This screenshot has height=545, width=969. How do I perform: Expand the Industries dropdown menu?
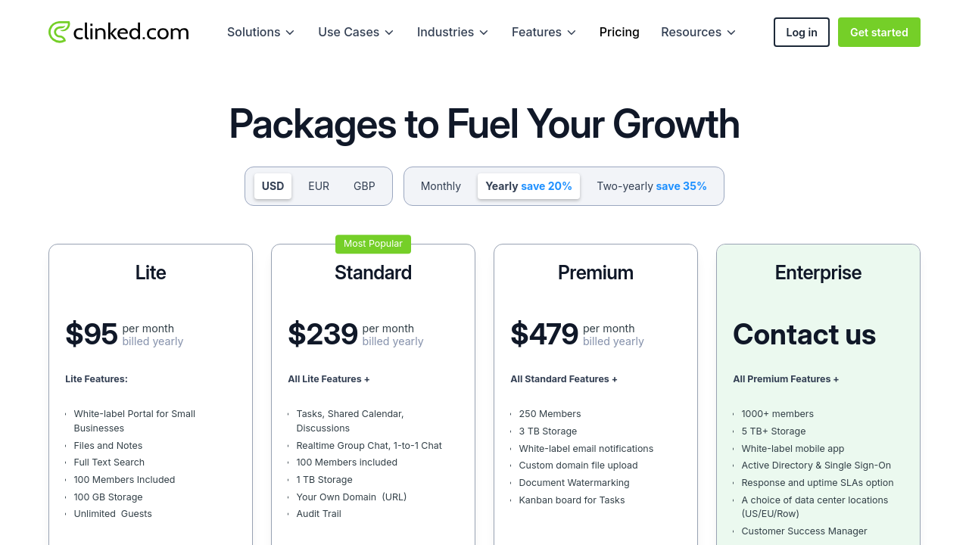(x=445, y=33)
